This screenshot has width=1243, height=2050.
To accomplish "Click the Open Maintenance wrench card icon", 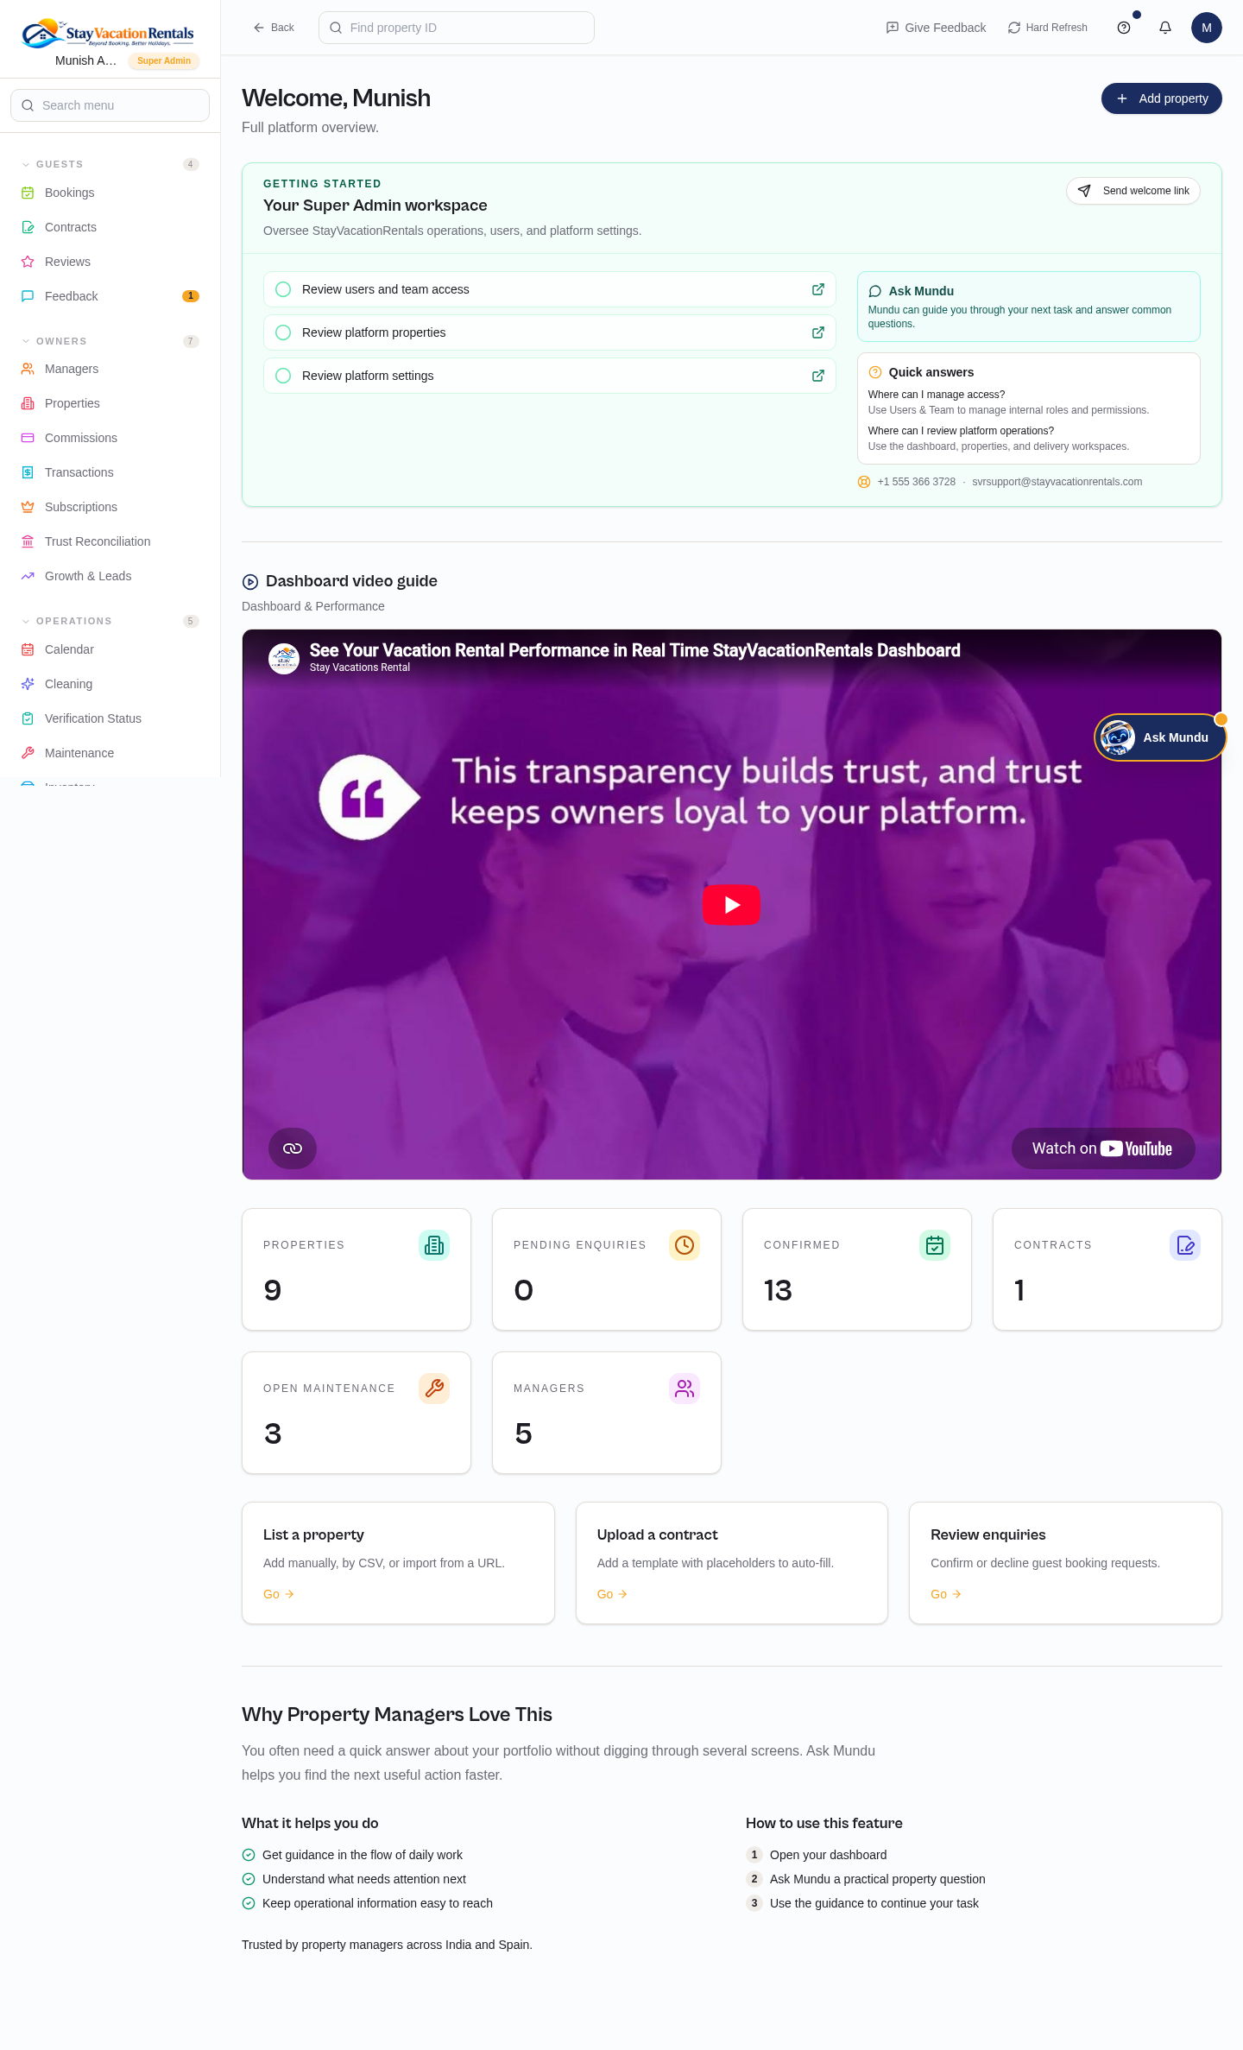I will pos(434,1389).
